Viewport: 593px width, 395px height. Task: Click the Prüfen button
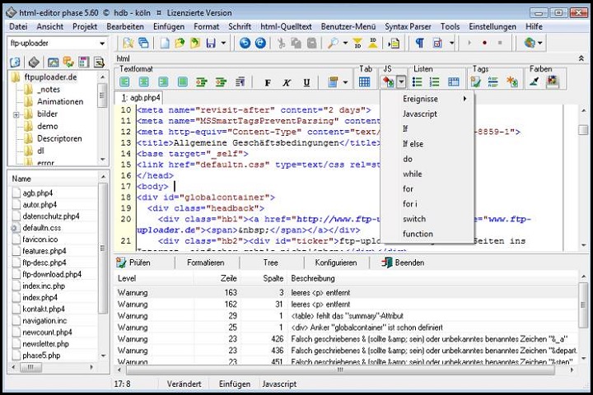click(x=134, y=263)
